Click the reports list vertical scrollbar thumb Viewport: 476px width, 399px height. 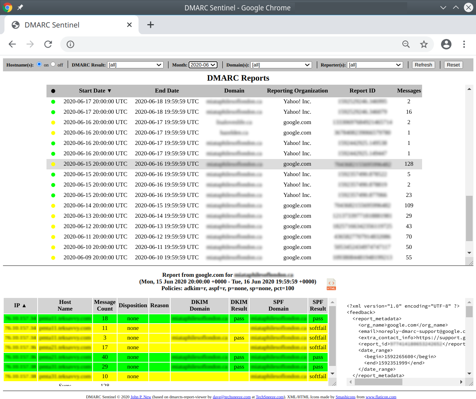click(x=469, y=218)
